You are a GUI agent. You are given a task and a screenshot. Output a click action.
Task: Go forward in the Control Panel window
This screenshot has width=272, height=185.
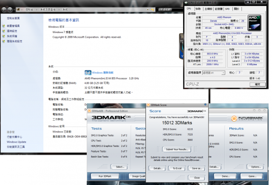click(x=10, y=10)
